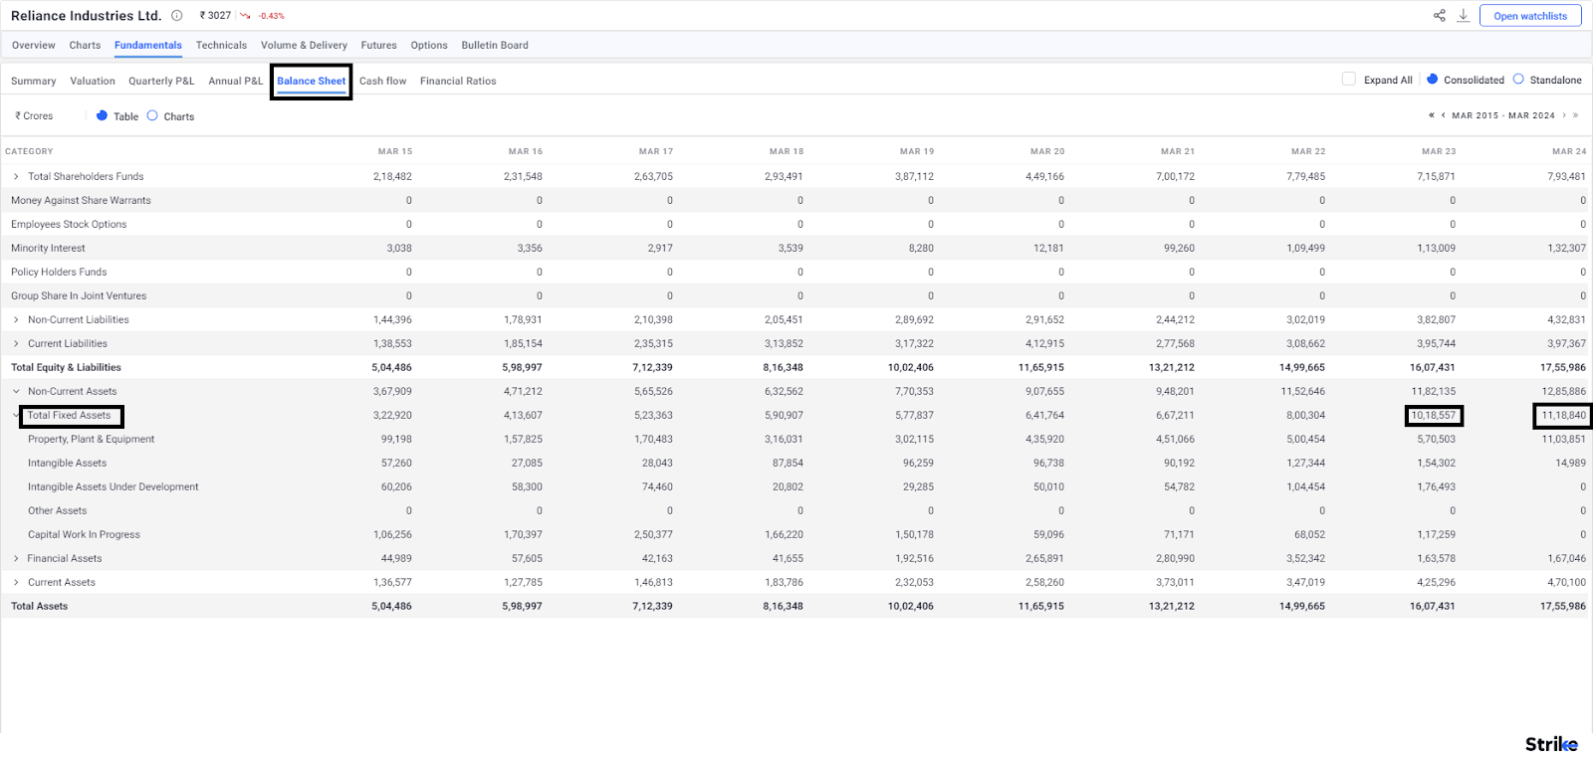1593x763 pixels.
Task: Go to next period single-right arrow
Action: (1564, 115)
